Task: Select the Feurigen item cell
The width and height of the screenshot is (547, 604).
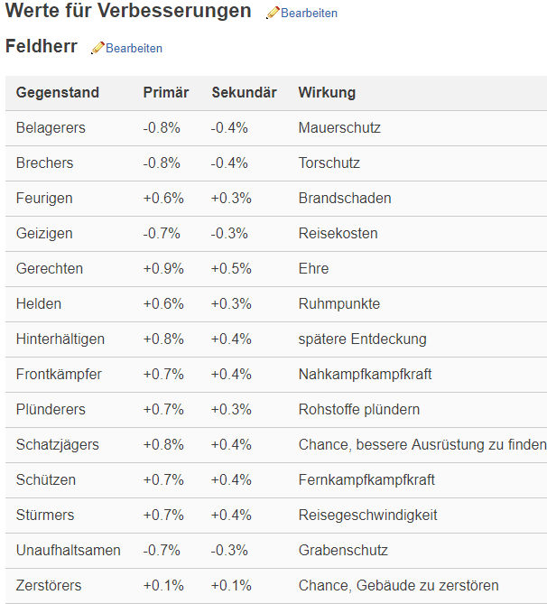Action: 44,199
